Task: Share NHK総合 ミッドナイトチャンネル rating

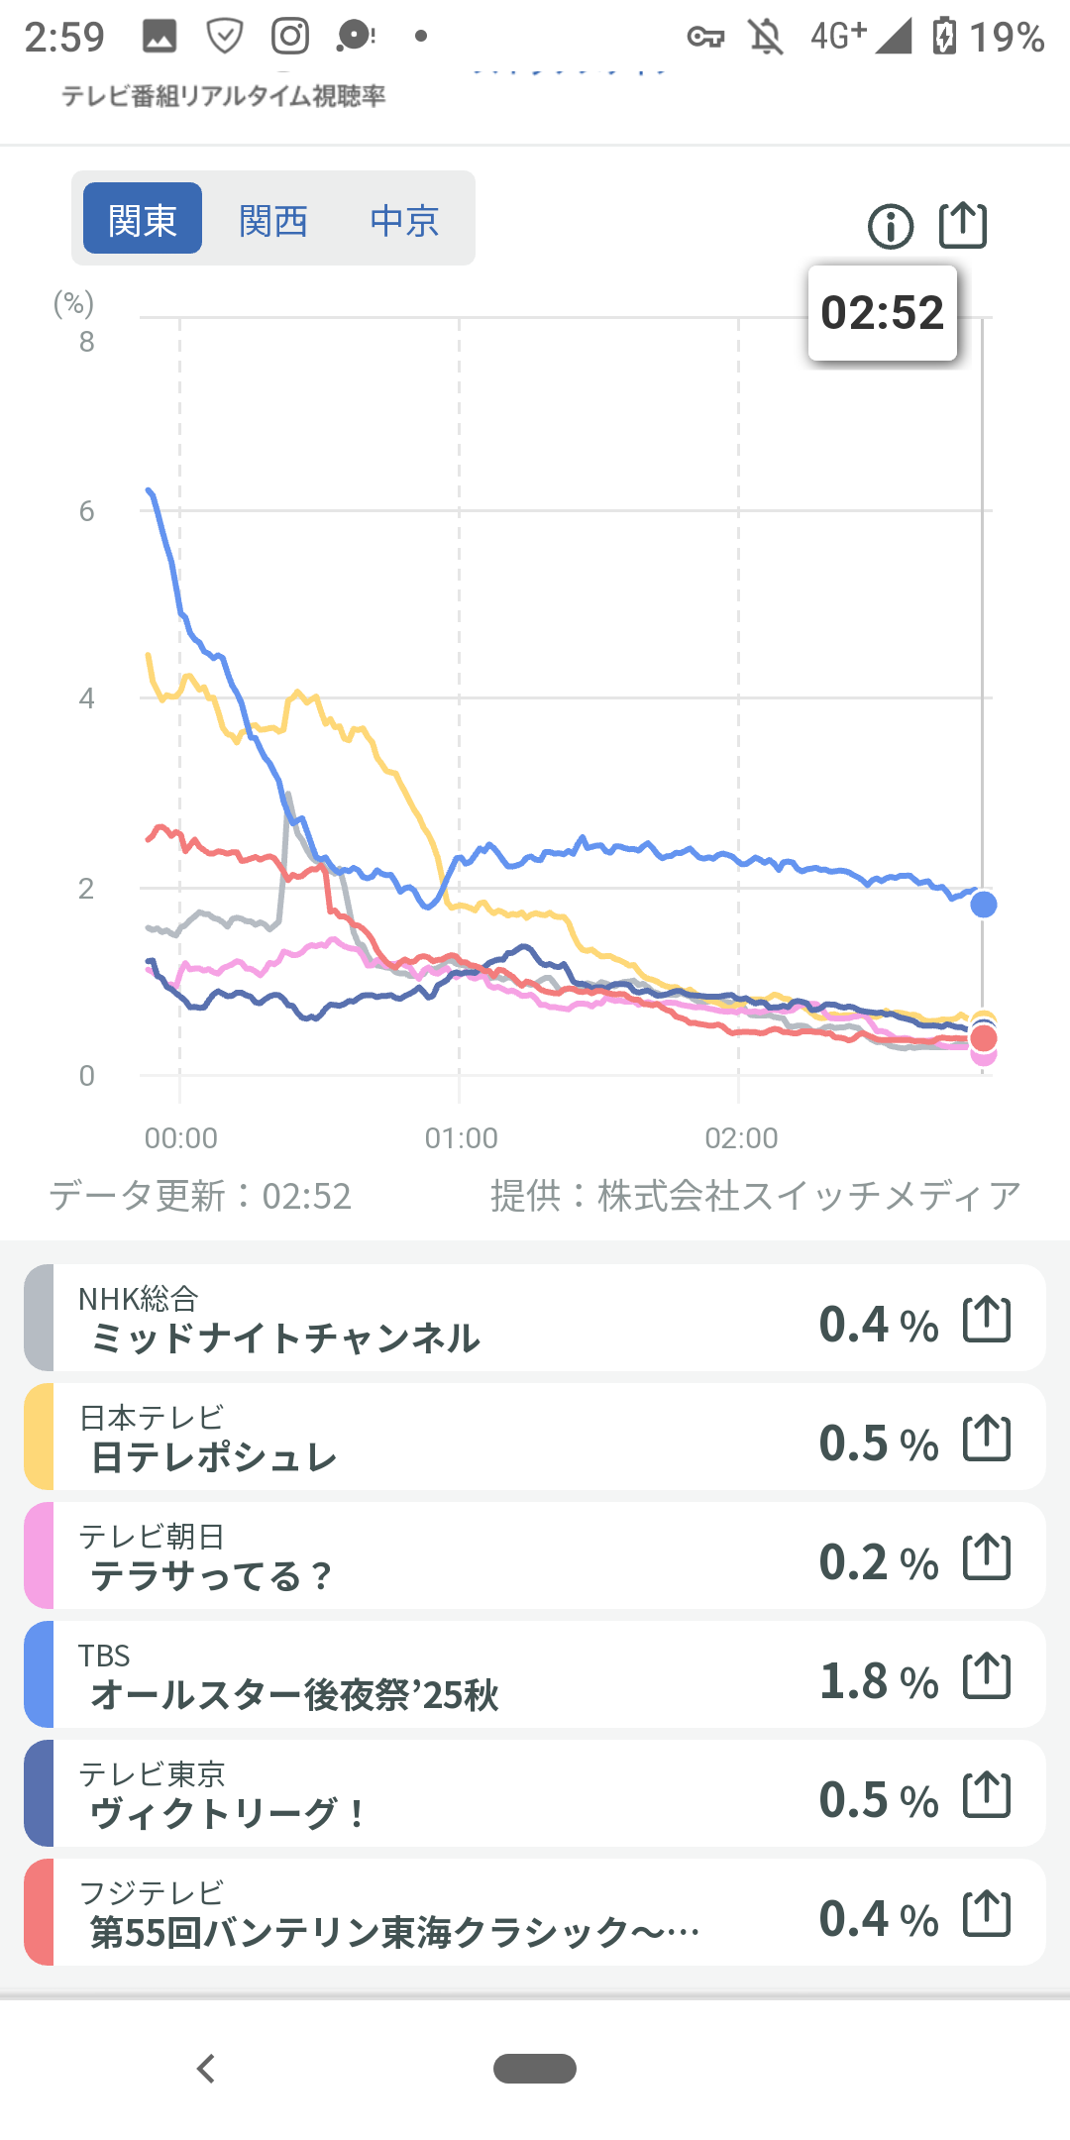Action: click(x=987, y=1320)
